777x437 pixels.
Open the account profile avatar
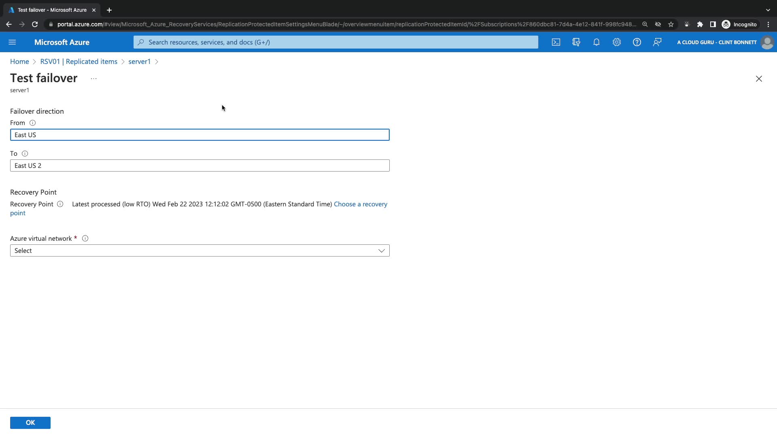[767, 42]
